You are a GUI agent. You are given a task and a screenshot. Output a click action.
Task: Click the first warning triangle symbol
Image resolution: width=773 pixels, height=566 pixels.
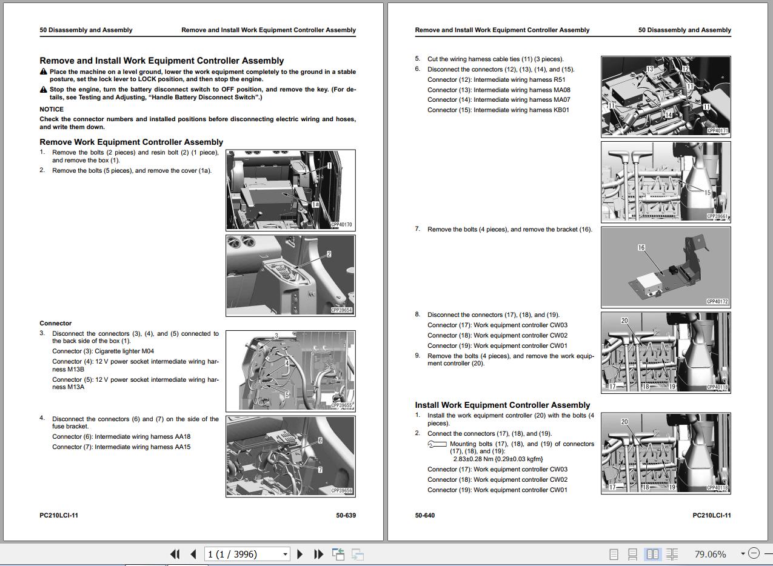tap(43, 72)
